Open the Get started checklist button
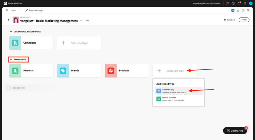Screen dimensions: 255x140 [235, 131]
